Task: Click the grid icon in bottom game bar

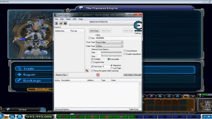Action: (12, 116)
